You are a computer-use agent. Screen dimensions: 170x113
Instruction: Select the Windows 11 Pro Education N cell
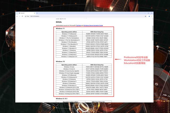coord(69,44)
